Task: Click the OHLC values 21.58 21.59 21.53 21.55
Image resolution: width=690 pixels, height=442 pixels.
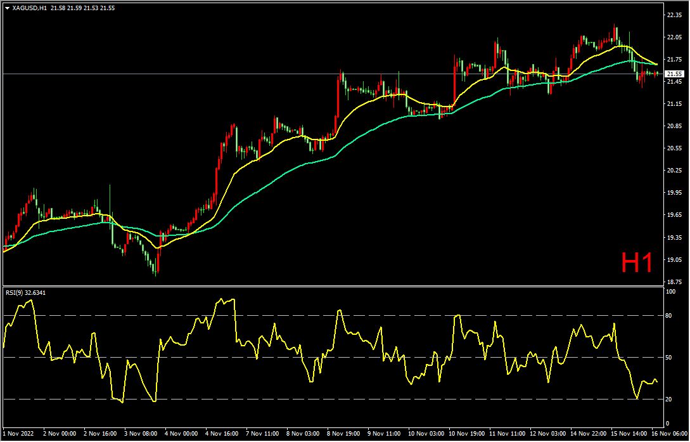Action: pos(83,8)
